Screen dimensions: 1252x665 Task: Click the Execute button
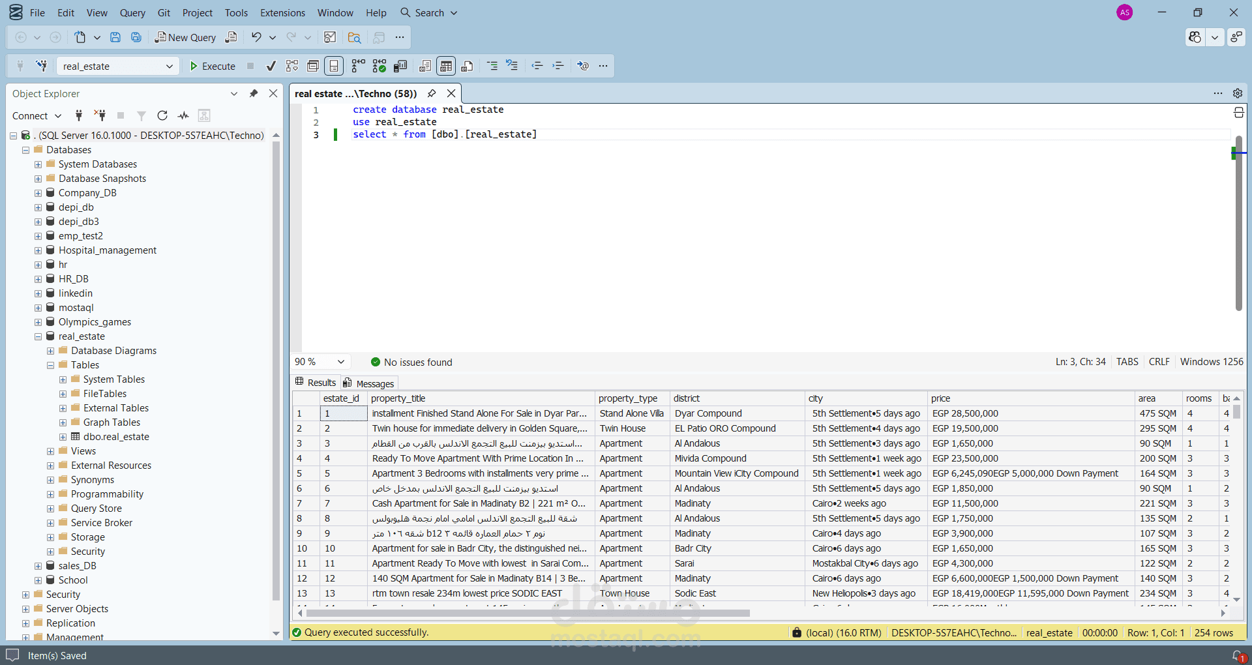click(x=212, y=66)
